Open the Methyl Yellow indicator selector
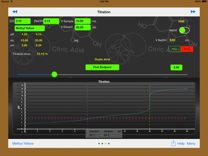 pos(29,28)
